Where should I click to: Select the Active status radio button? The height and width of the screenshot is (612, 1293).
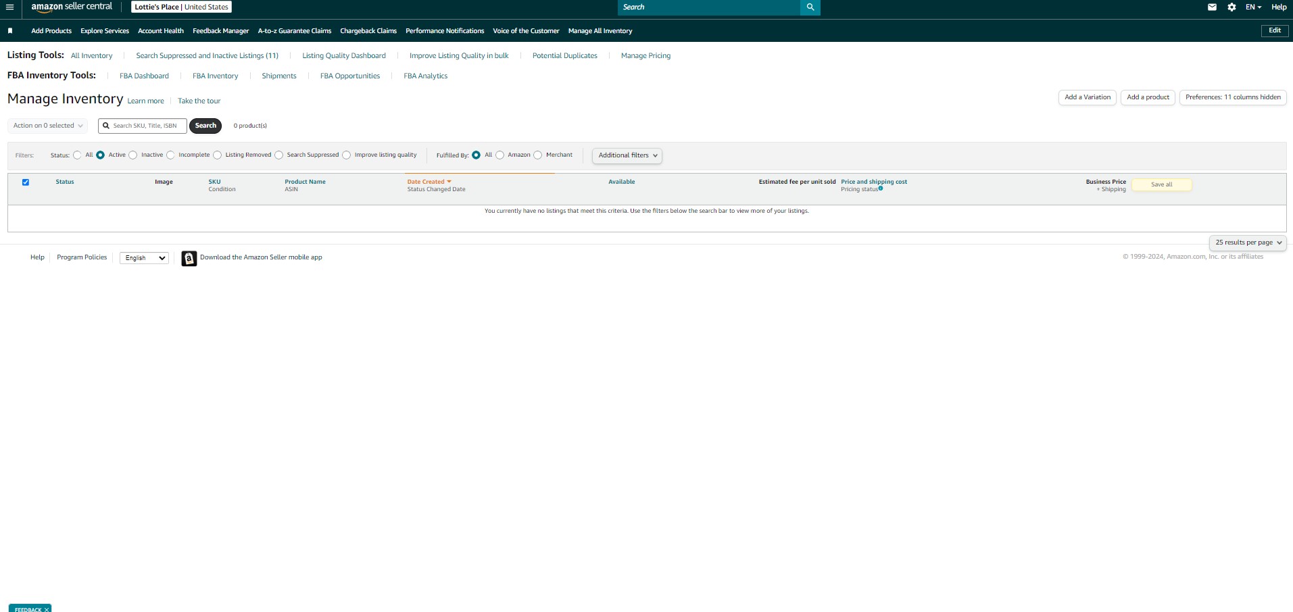[x=100, y=155]
